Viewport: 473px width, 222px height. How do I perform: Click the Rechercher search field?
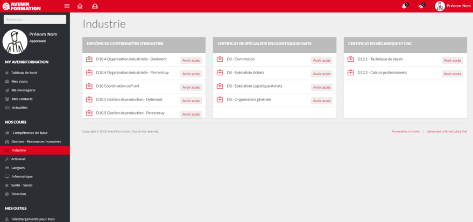point(35,19)
